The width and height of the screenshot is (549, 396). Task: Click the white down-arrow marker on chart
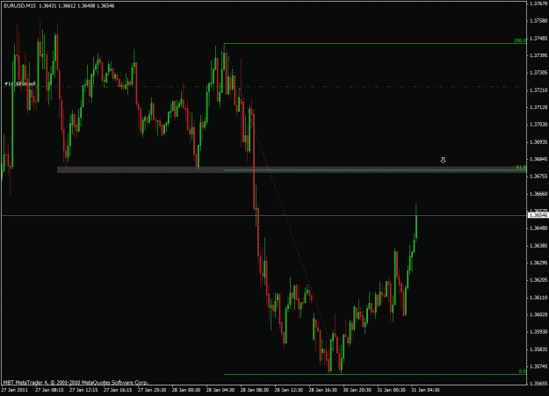pyautogui.click(x=443, y=161)
